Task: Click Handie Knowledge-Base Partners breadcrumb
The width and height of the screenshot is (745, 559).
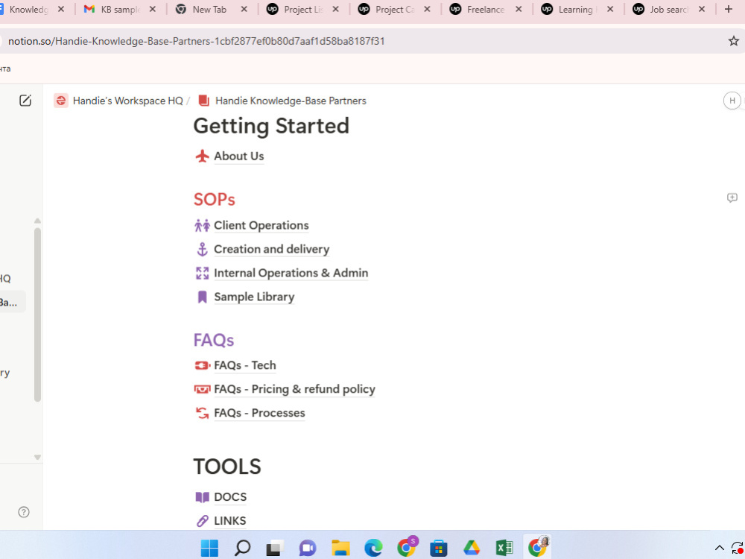Action: click(x=291, y=101)
